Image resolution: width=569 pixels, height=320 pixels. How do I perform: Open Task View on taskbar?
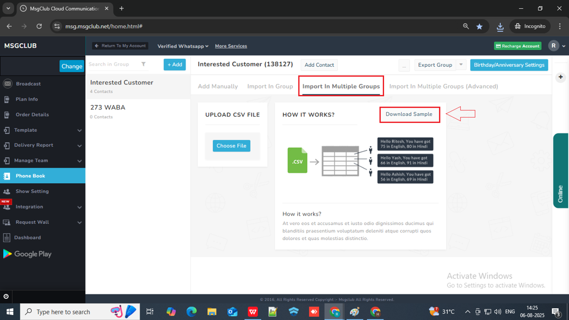click(x=149, y=312)
